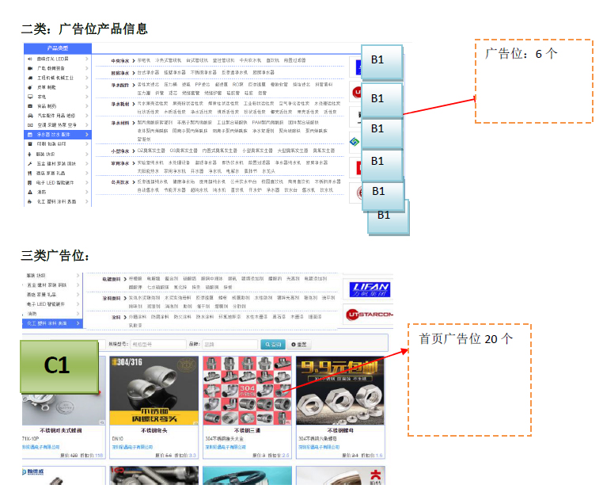The height and width of the screenshot is (500, 603).
Task: Click the icon beside 电子 LED 智能硬件 in 二类 screenshot
Action: (29, 182)
